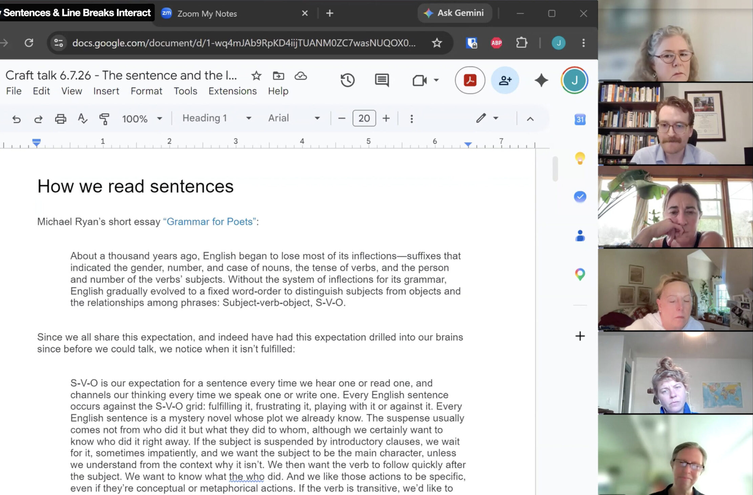Open a new browser tab

coord(330,13)
